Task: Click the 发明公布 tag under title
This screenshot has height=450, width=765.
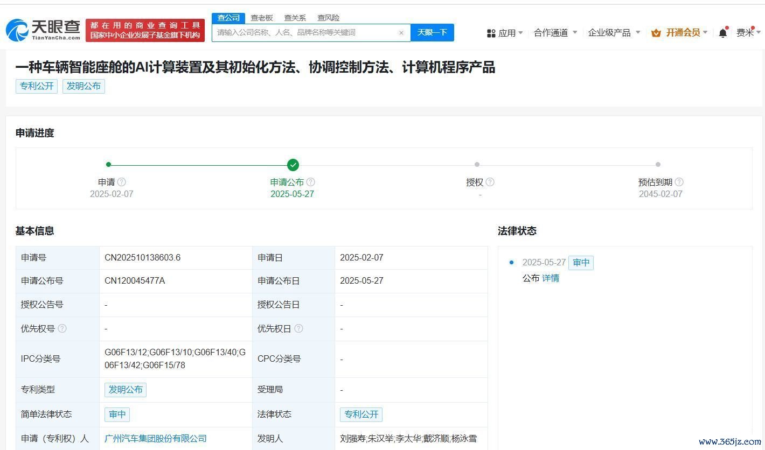Action: 84,86
